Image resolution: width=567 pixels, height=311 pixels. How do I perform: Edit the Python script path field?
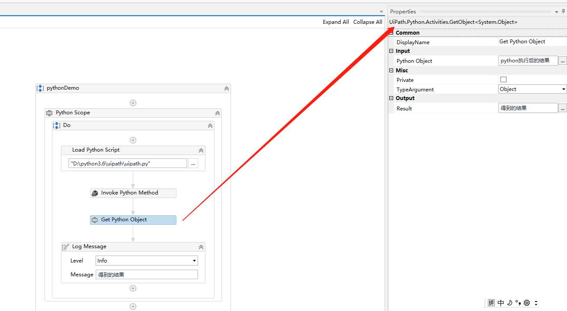pos(128,163)
